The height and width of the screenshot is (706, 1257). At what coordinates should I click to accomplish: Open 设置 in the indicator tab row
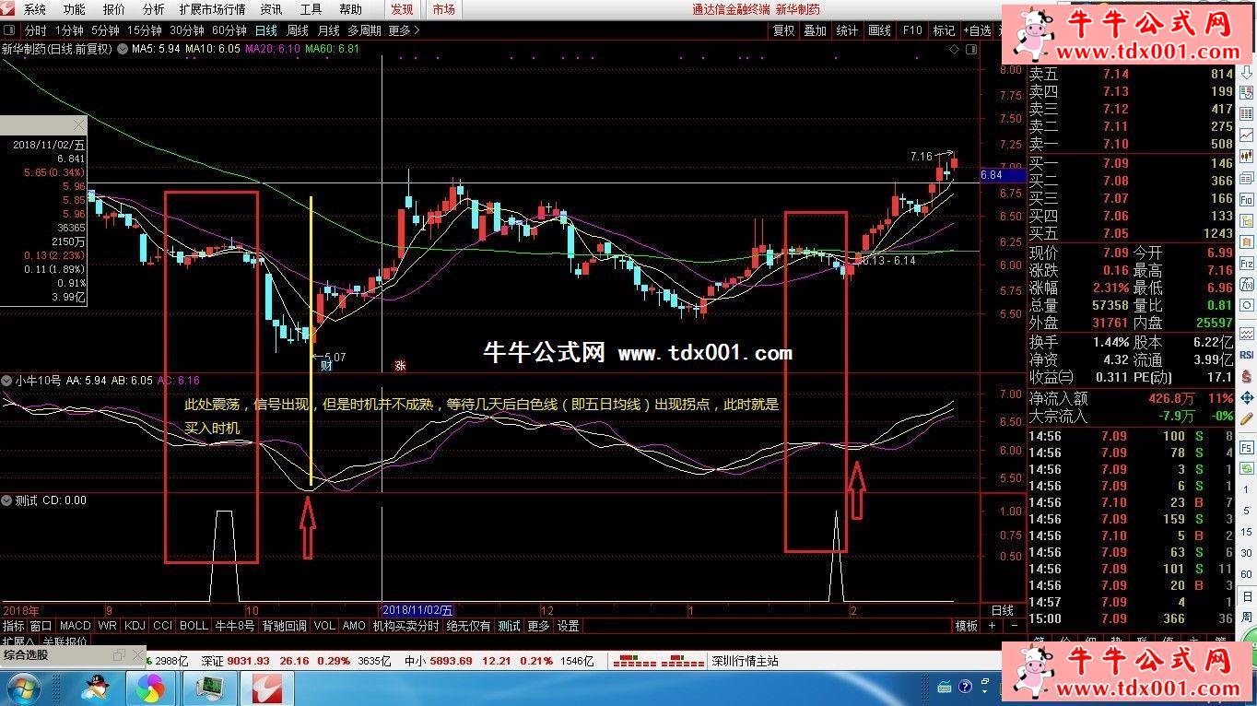[569, 626]
